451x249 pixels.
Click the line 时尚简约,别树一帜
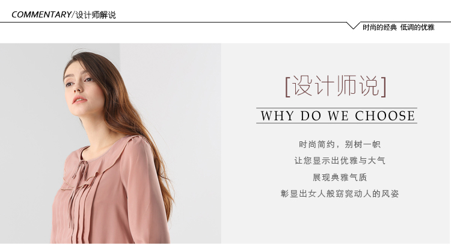(x=340, y=144)
